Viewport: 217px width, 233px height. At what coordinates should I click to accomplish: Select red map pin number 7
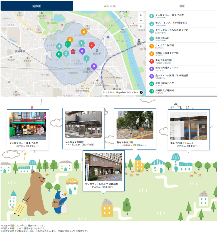click(x=92, y=45)
